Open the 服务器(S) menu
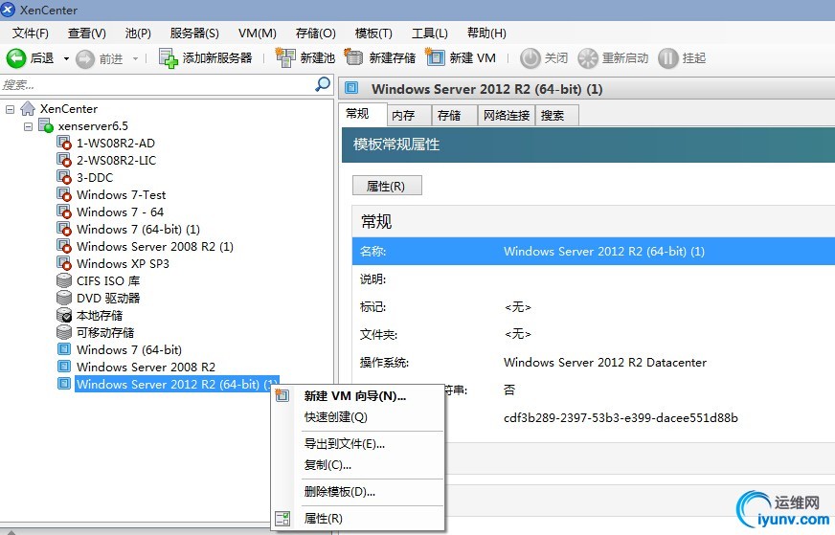This screenshot has width=835, height=535. point(194,33)
